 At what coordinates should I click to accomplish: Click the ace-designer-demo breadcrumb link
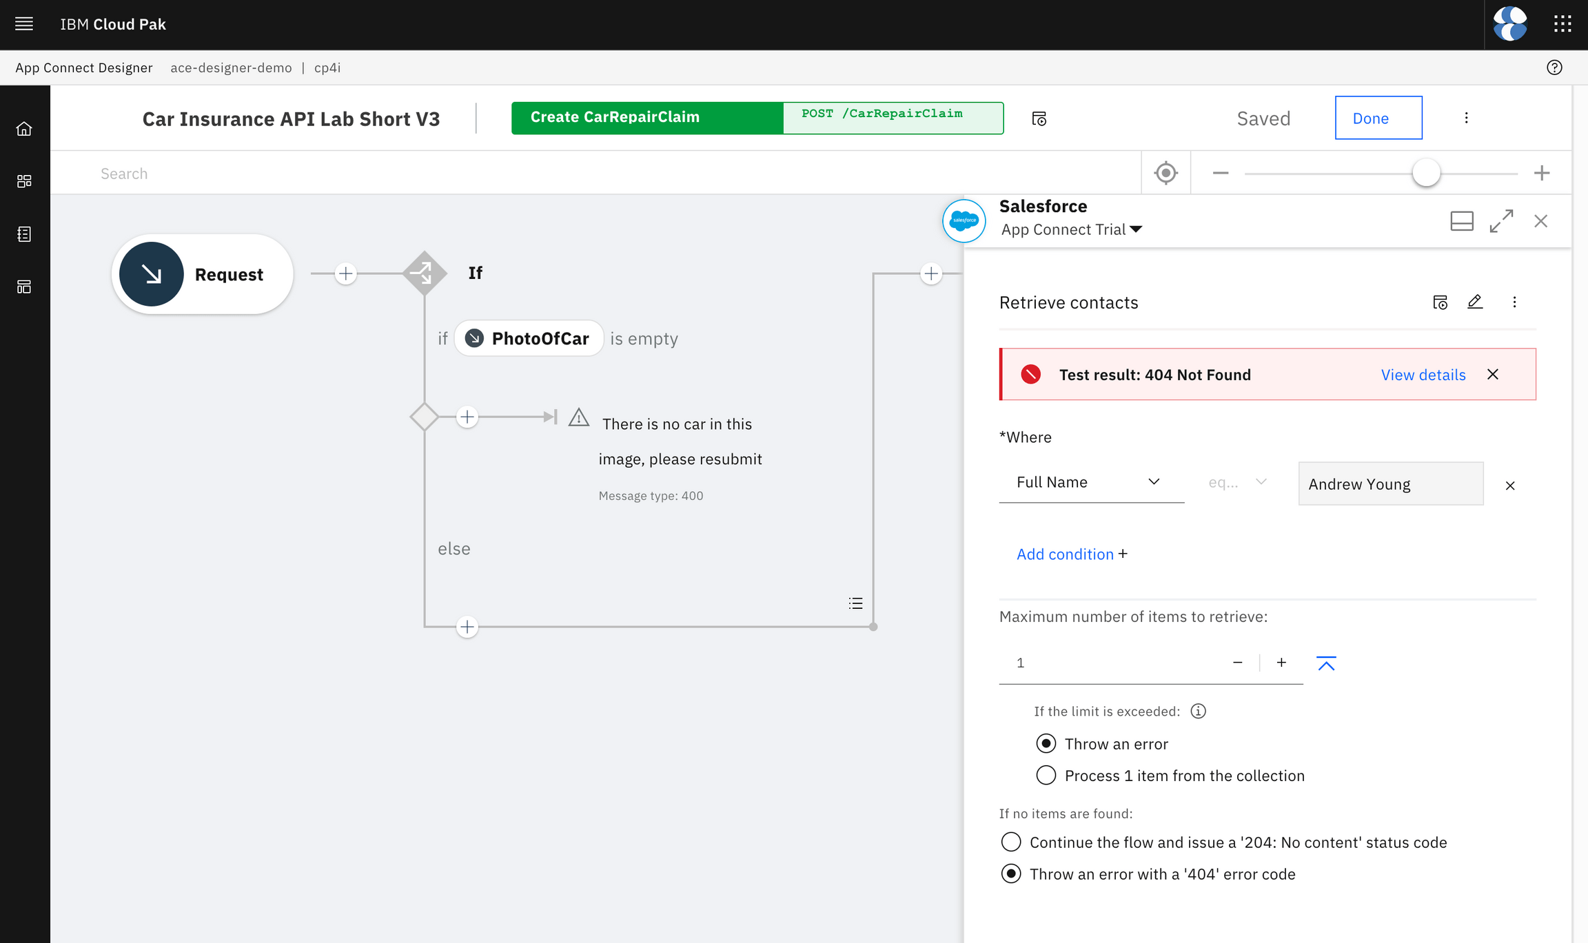click(x=231, y=67)
